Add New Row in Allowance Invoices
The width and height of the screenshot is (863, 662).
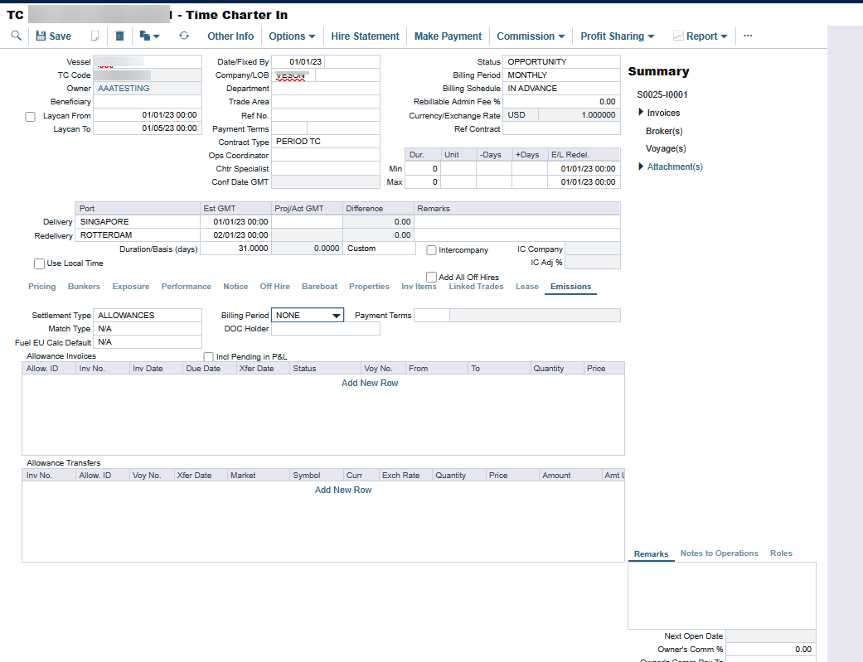(370, 383)
